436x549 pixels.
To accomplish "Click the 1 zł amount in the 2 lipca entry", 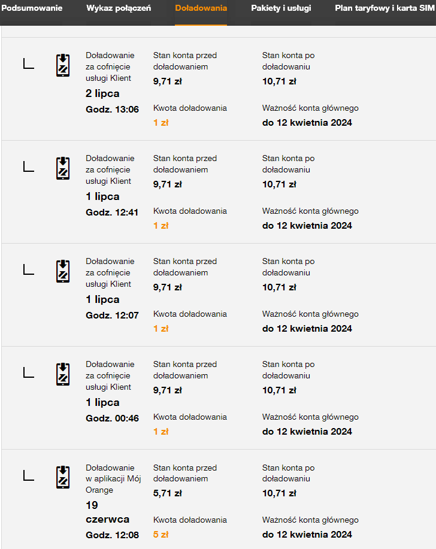I will click(x=161, y=123).
